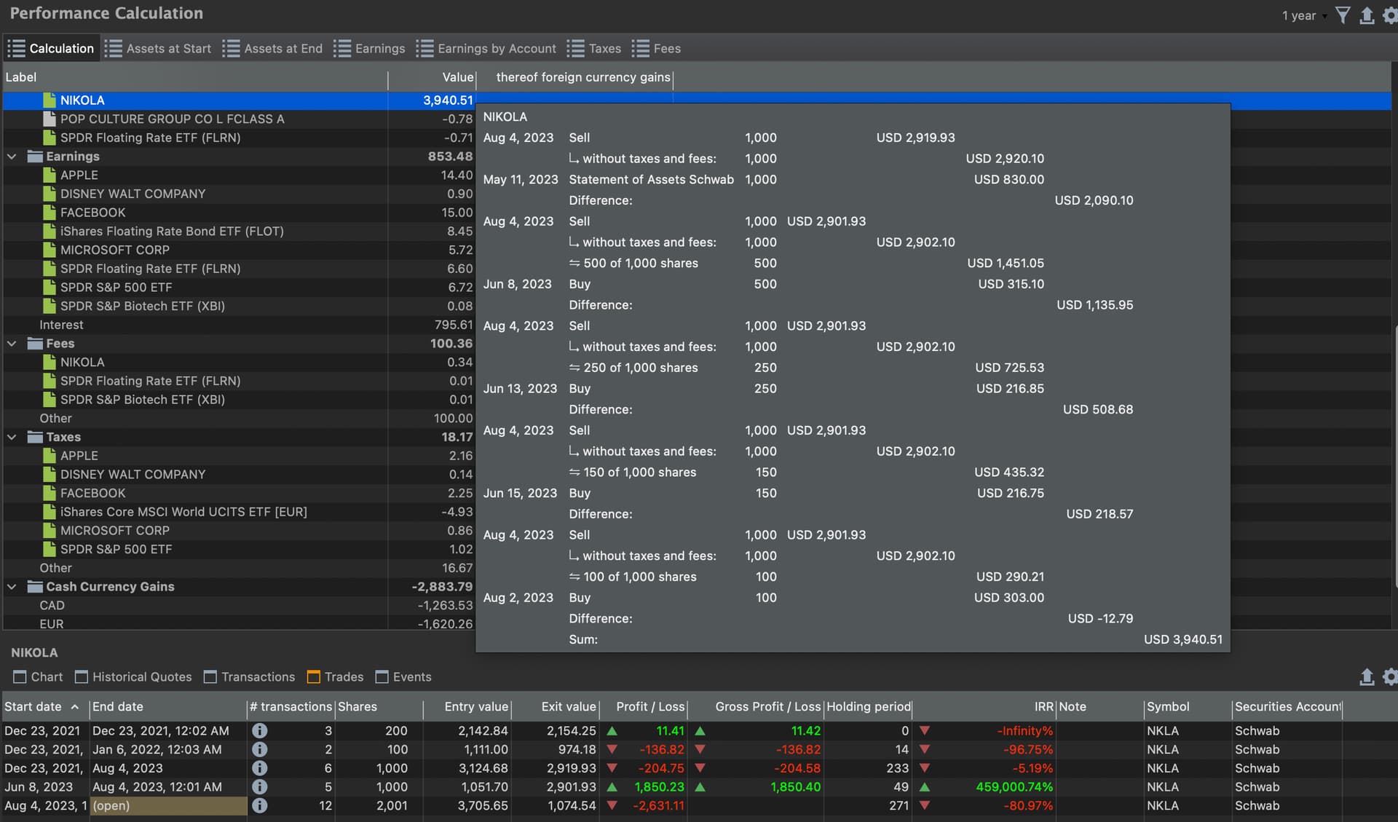1398x822 pixels.
Task: Open the Earnings by Account tab
Action: click(x=486, y=49)
